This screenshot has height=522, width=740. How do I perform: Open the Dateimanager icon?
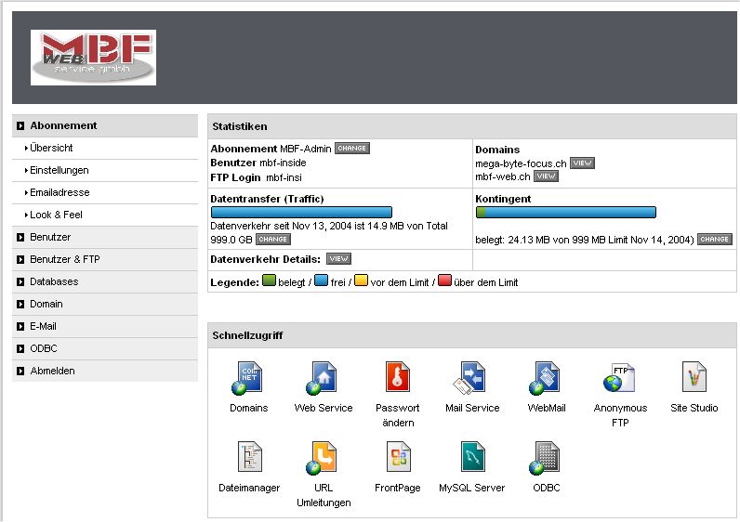point(248,458)
